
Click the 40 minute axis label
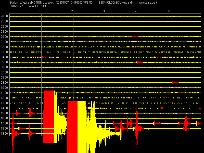[x=136, y=11]
